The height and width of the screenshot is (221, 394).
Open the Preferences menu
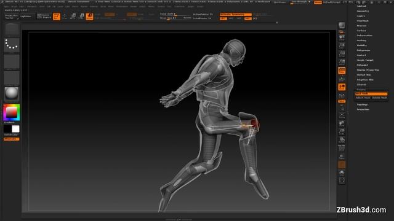[122, 7]
